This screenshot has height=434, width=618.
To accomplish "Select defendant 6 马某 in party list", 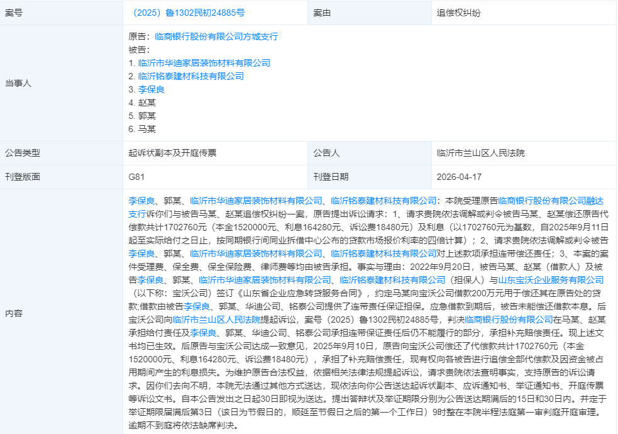I will pyautogui.click(x=147, y=129).
